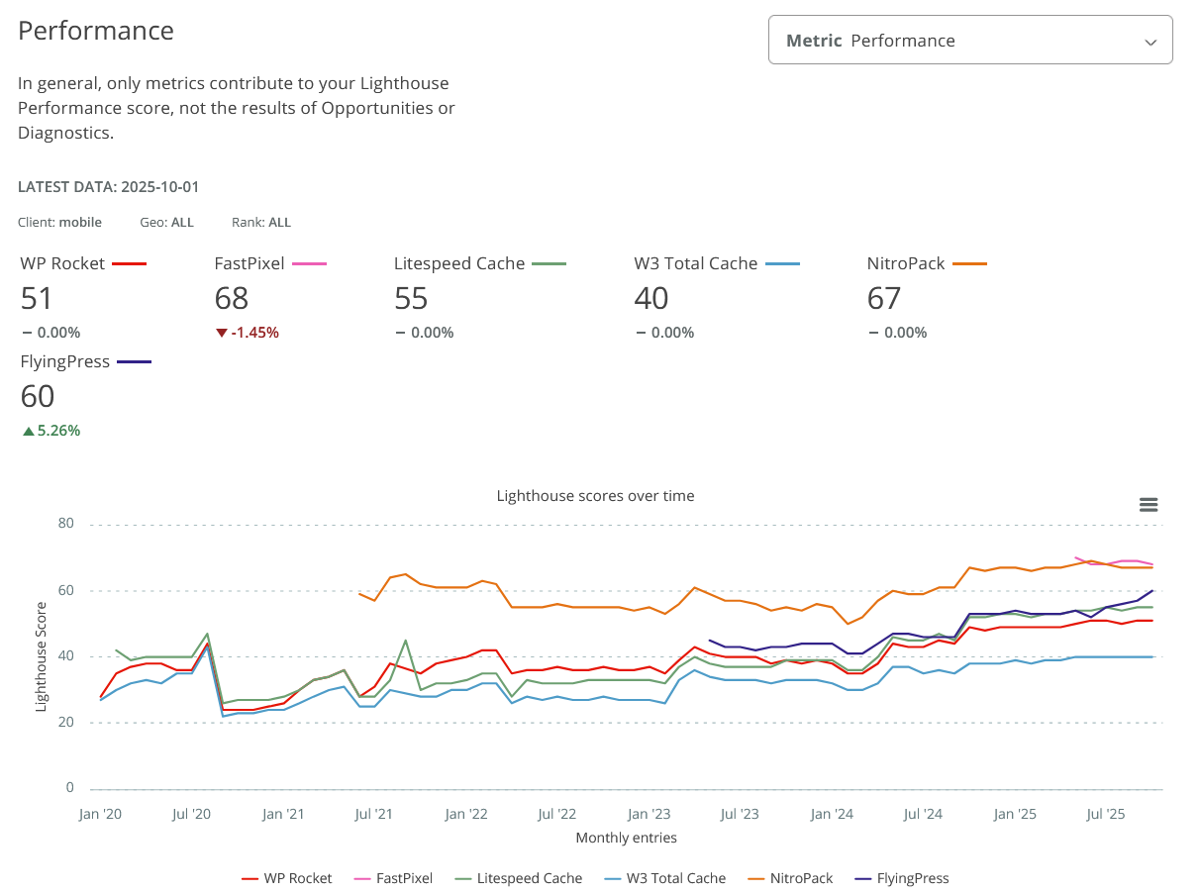Click the Litespeed Cache summary heading

click(461, 264)
